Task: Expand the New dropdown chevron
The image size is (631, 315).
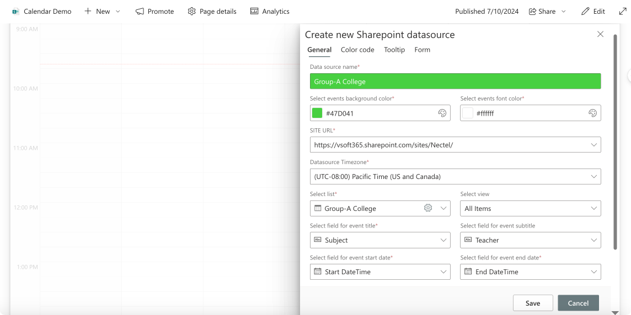Action: coord(118,12)
